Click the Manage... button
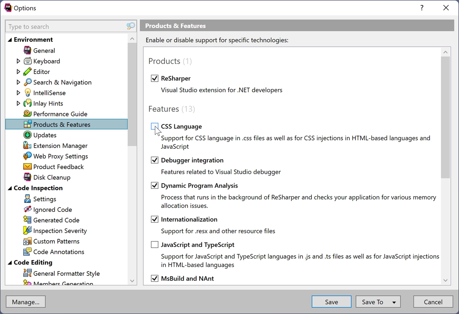Image resolution: width=459 pixels, height=314 pixels. (x=26, y=302)
